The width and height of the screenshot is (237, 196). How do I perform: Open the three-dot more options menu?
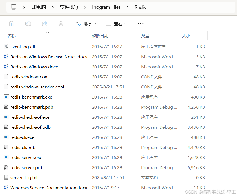point(141,24)
